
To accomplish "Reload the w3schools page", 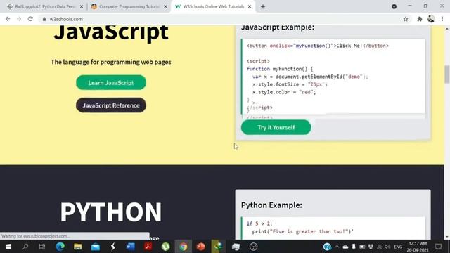I will pyautogui.click(x=30, y=19).
